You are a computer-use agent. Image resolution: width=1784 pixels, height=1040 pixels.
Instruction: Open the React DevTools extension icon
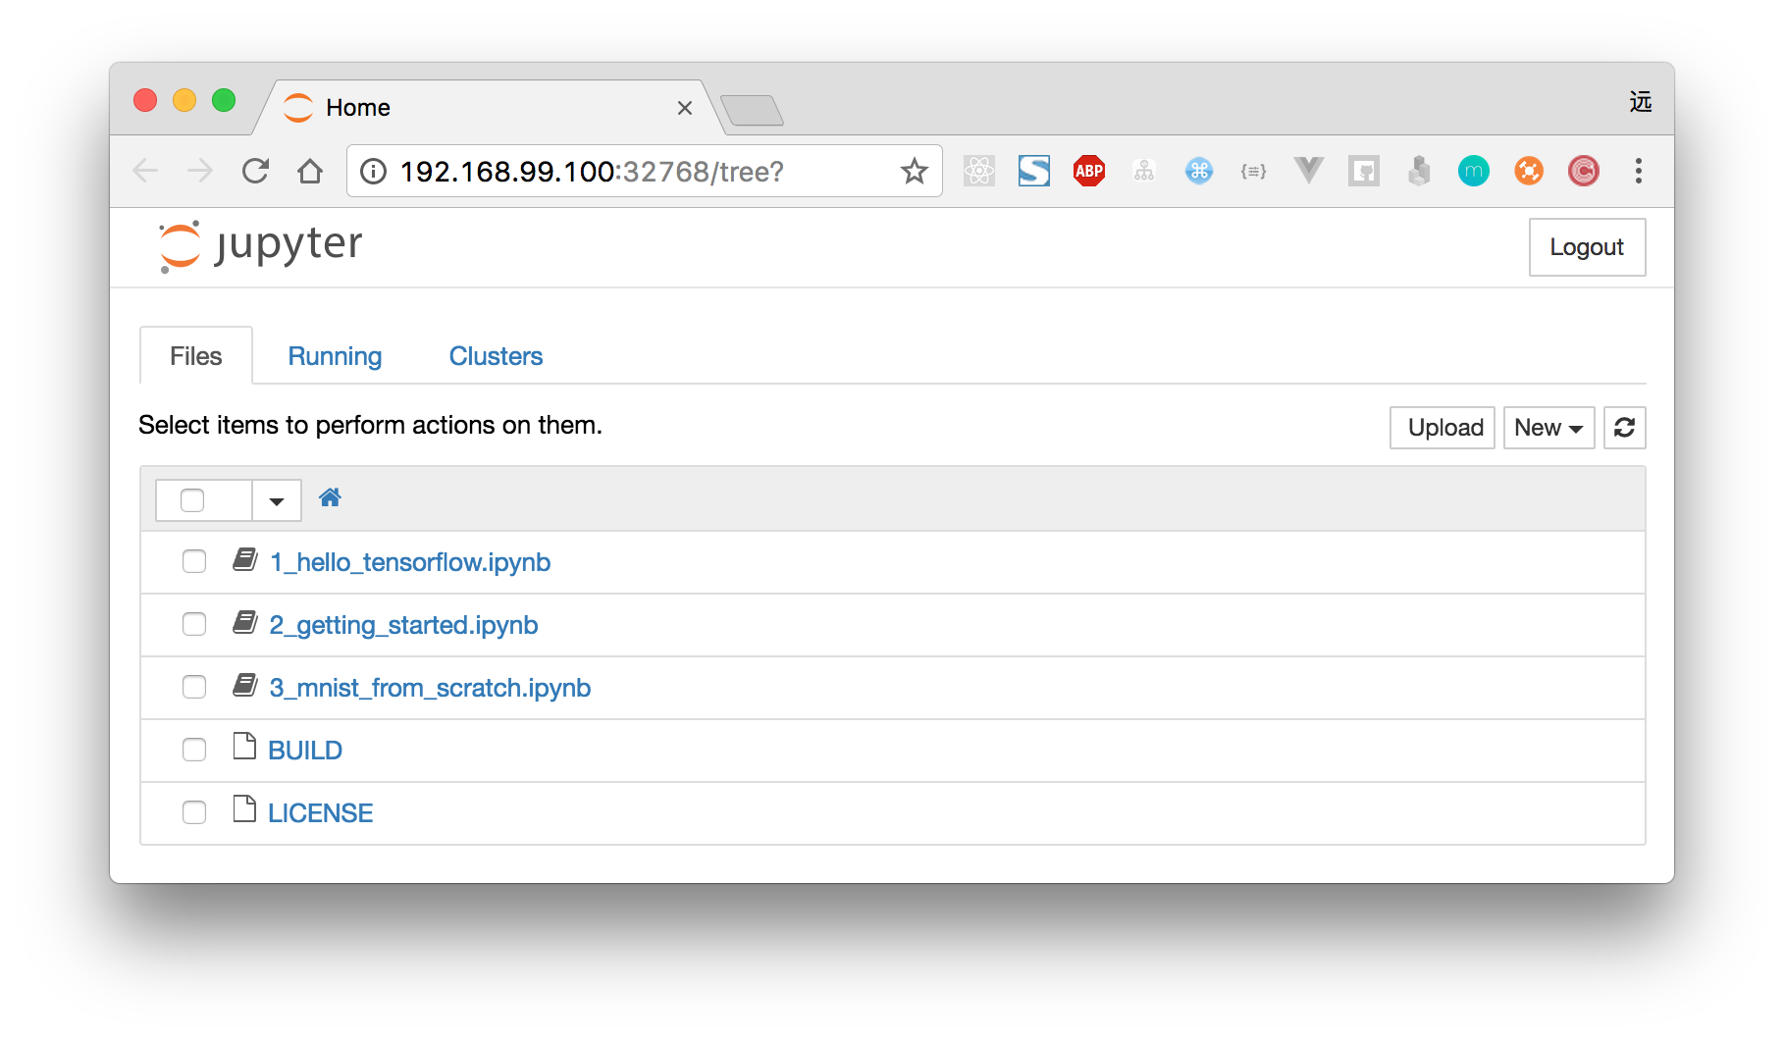click(978, 172)
